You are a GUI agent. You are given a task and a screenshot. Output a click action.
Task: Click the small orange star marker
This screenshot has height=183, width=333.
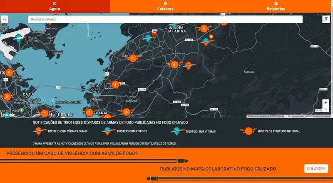pyautogui.click(x=211, y=37)
